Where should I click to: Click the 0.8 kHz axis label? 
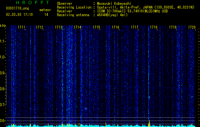click(x=3, y=89)
